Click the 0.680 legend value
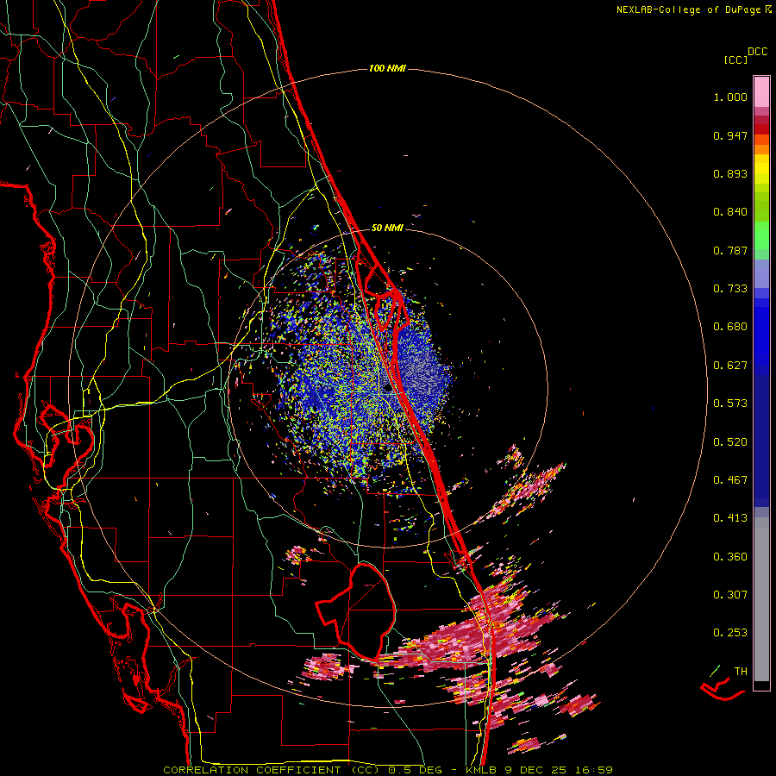This screenshot has height=776, width=776. coord(730,327)
